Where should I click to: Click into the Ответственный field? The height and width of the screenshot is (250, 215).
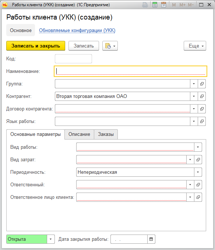coord(131,184)
